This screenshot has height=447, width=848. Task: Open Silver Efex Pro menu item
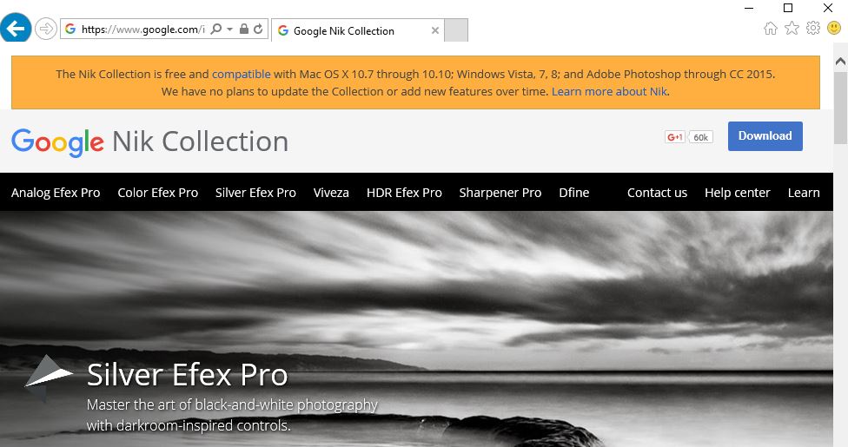(x=255, y=193)
